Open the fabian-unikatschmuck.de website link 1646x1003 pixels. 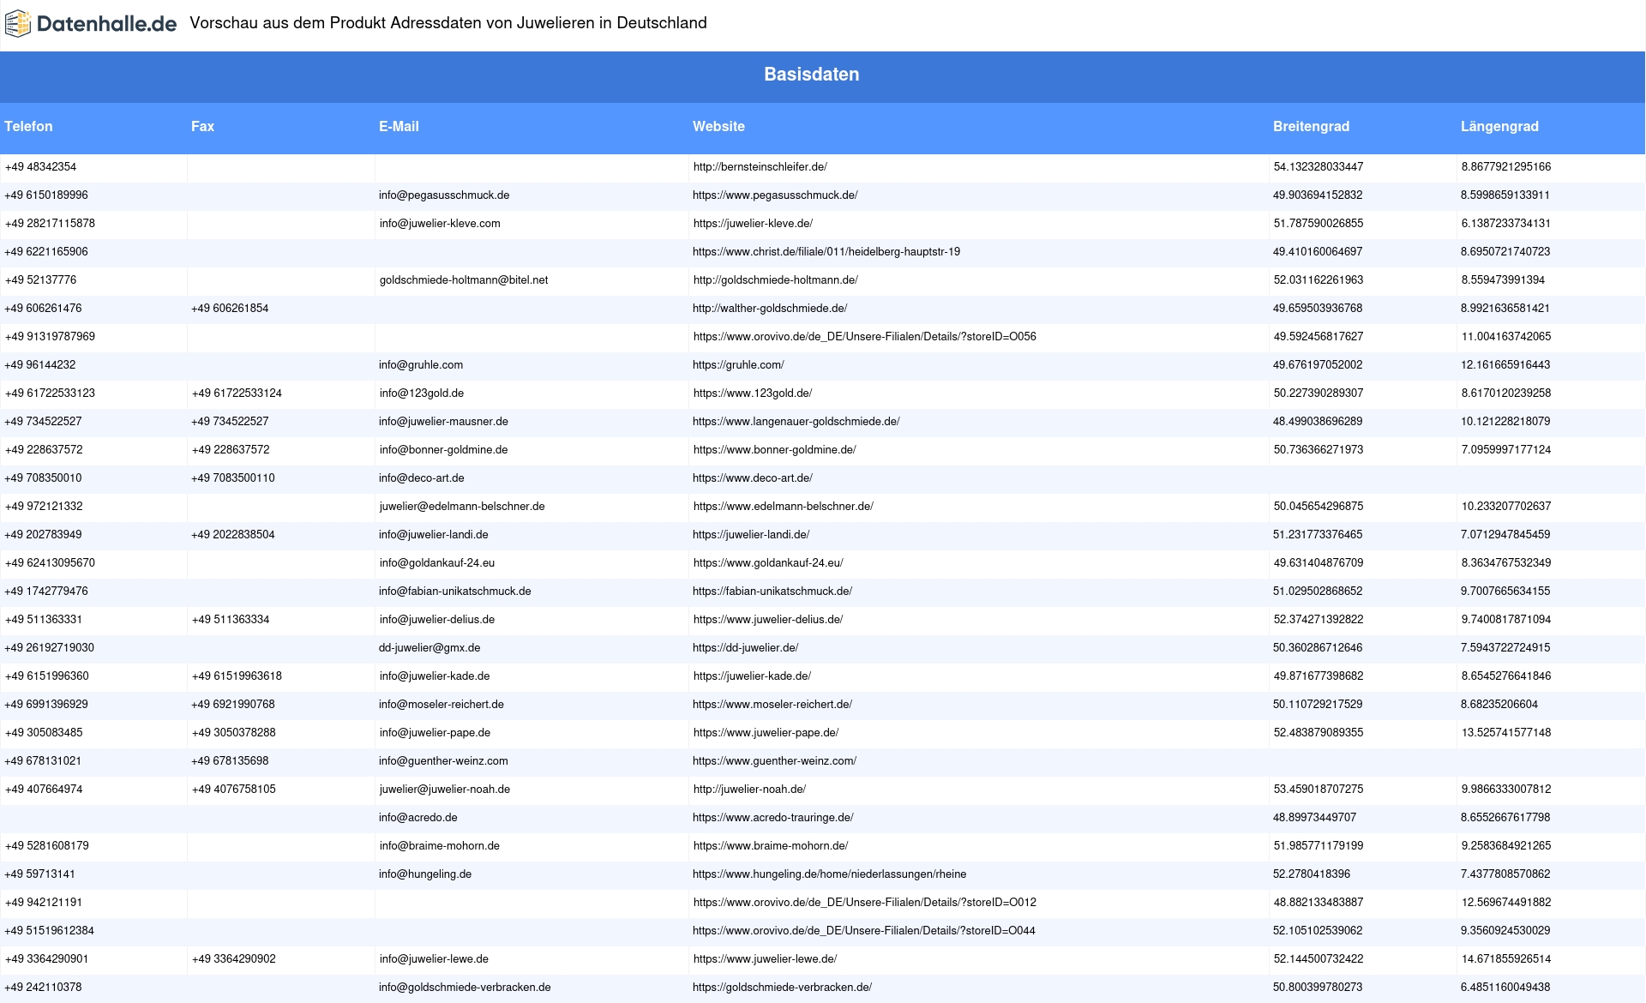[x=772, y=592]
